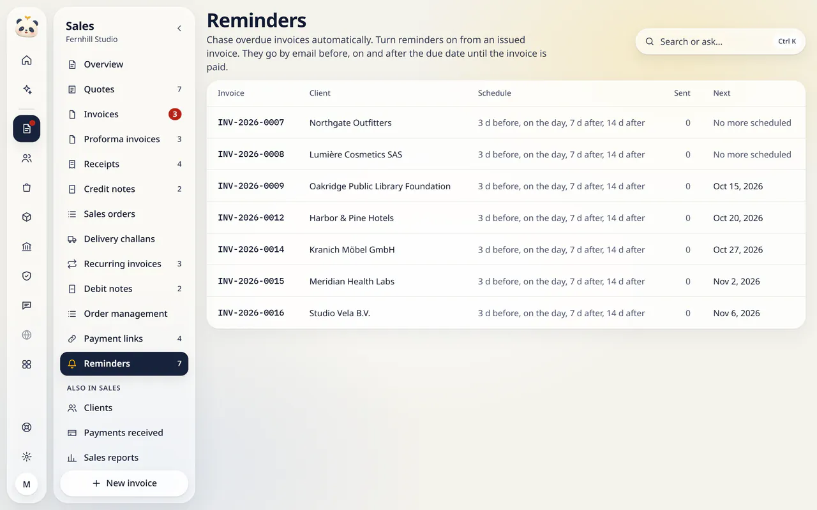Toggle the sun theme icon

click(27, 457)
